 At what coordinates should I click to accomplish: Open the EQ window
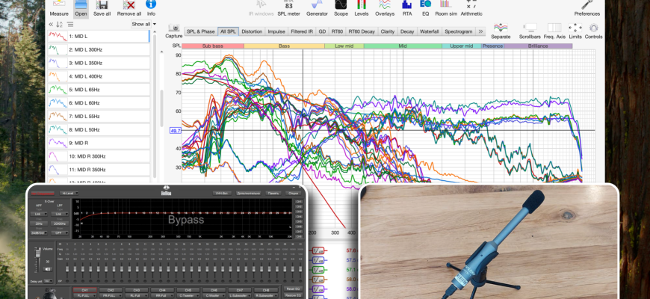(x=426, y=8)
